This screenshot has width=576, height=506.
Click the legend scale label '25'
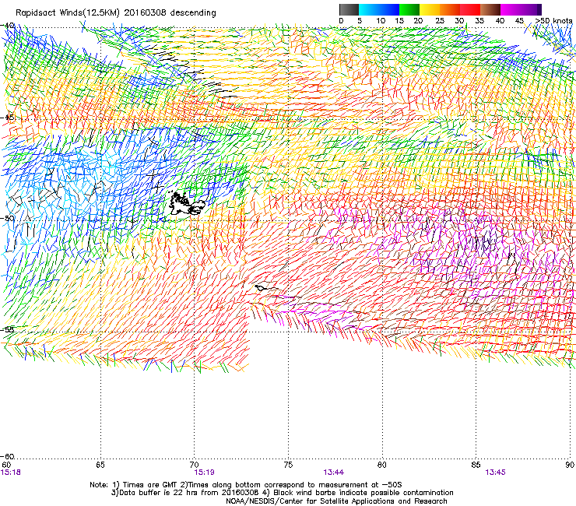[440, 21]
